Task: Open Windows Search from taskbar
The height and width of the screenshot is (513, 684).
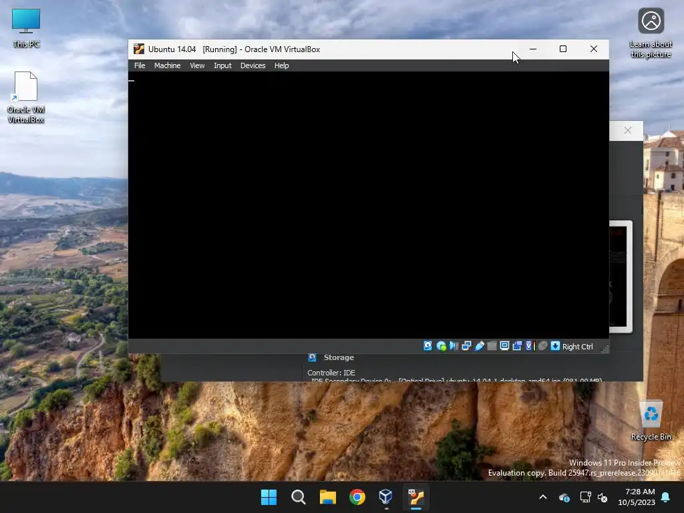Action: point(299,497)
